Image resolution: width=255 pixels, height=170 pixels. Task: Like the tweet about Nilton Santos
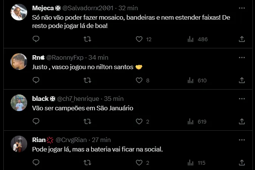(139, 80)
